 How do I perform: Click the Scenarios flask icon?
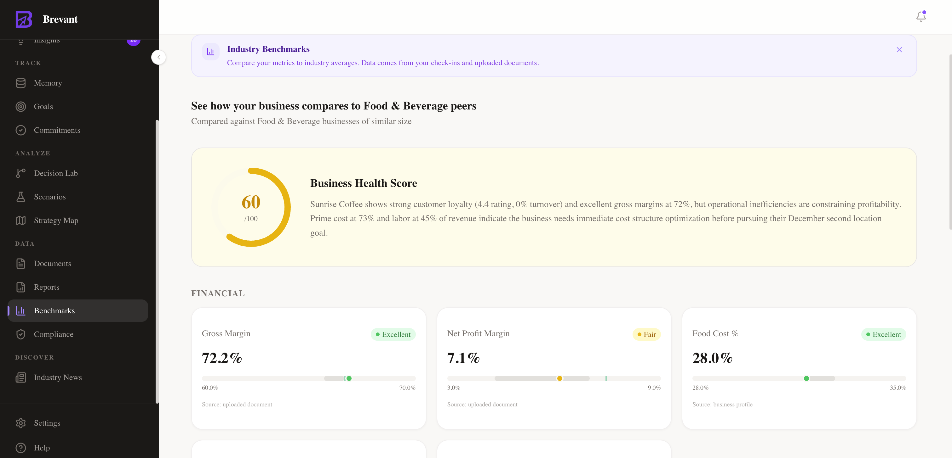tap(21, 197)
